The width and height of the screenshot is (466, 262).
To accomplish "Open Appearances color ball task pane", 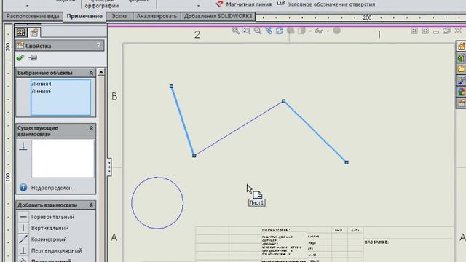I will [x=461, y=92].
